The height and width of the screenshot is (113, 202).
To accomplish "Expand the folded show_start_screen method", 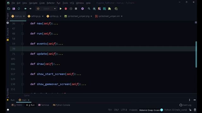I will pyautogui.click(x=22, y=74).
